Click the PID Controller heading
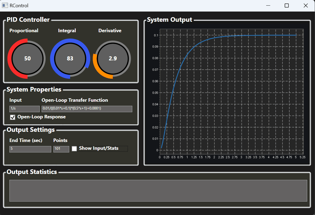The width and height of the screenshot is (315, 215). pyautogui.click(x=28, y=20)
